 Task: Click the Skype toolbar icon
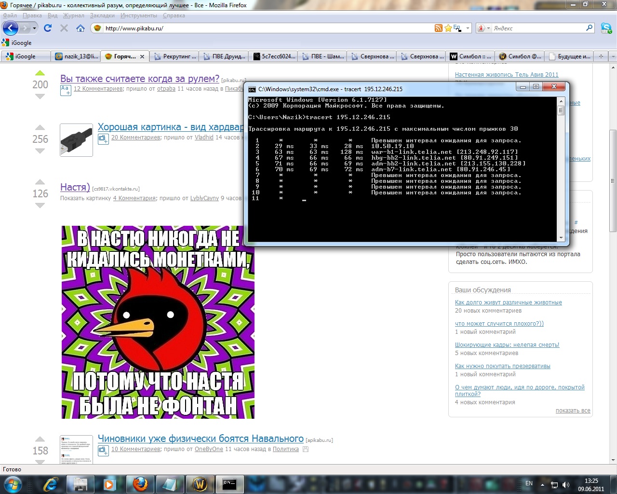[606, 28]
